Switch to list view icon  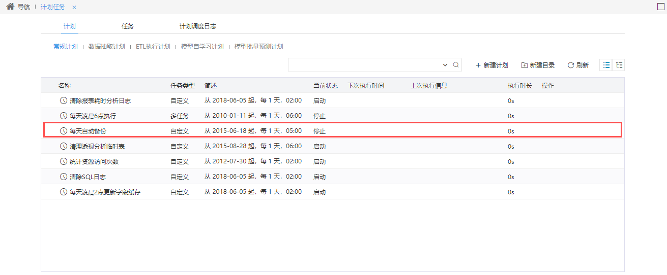point(606,65)
